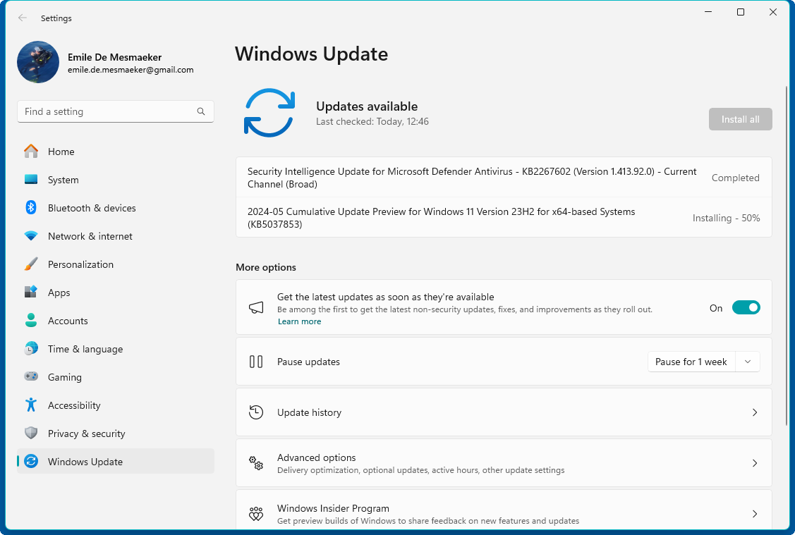Click Pause for 1 week button
Image resolution: width=795 pixels, height=535 pixels.
click(691, 362)
